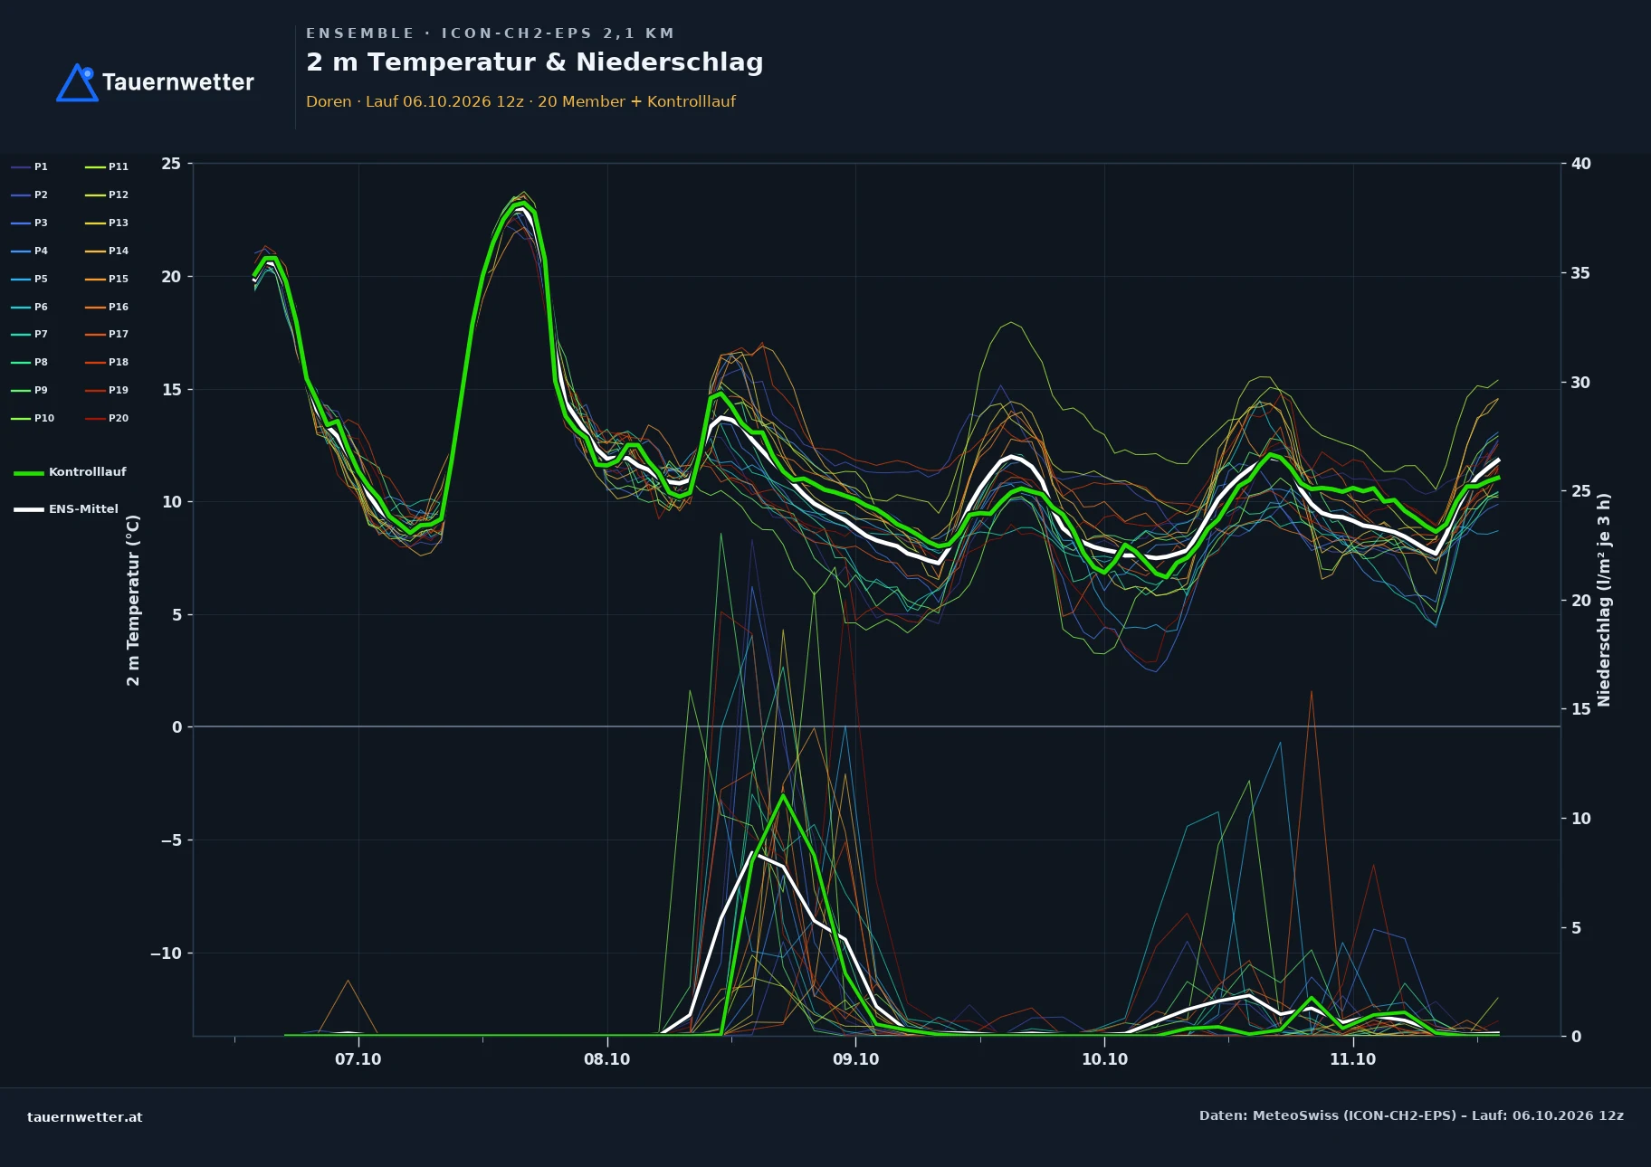Click the P3 legend label
The image size is (1651, 1167).
click(30, 223)
